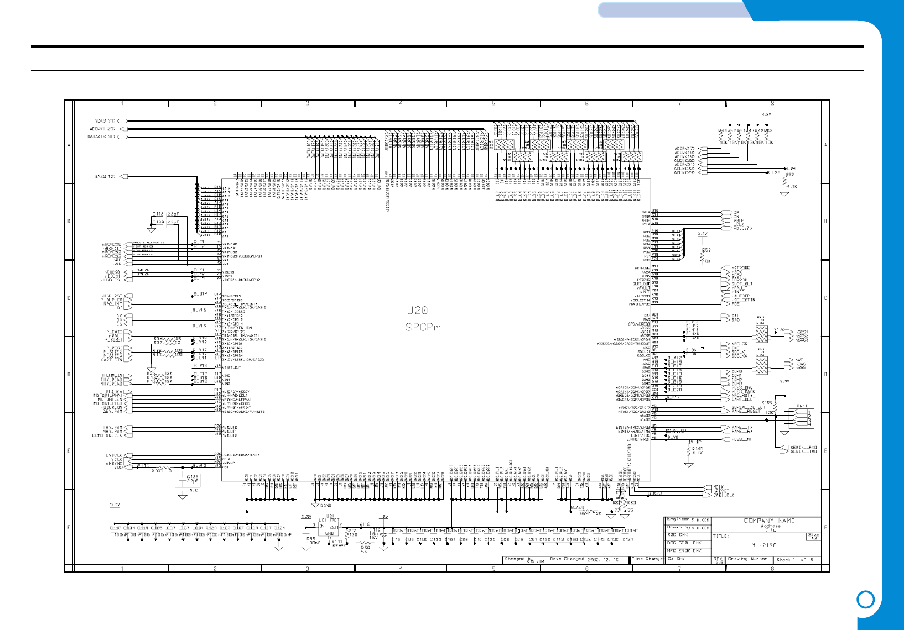Viewport: 904px width, 630px height.
Task: Click the PD(0:7) bus label
Action: click(x=742, y=228)
